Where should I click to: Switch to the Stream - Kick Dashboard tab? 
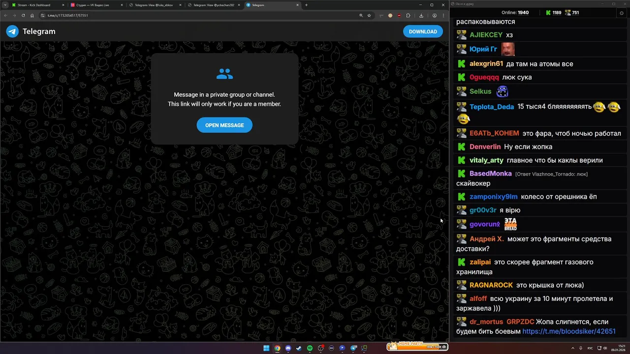point(37,5)
